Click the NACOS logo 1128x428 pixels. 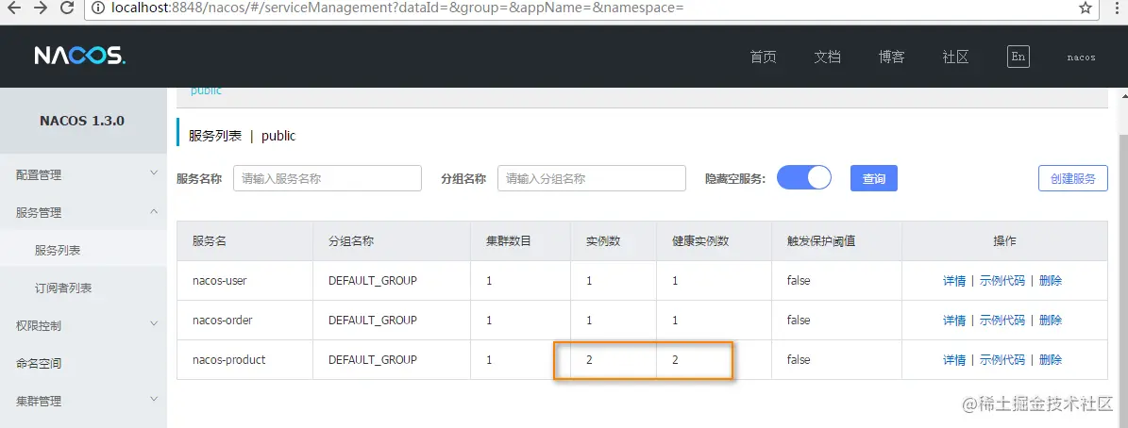(80, 56)
